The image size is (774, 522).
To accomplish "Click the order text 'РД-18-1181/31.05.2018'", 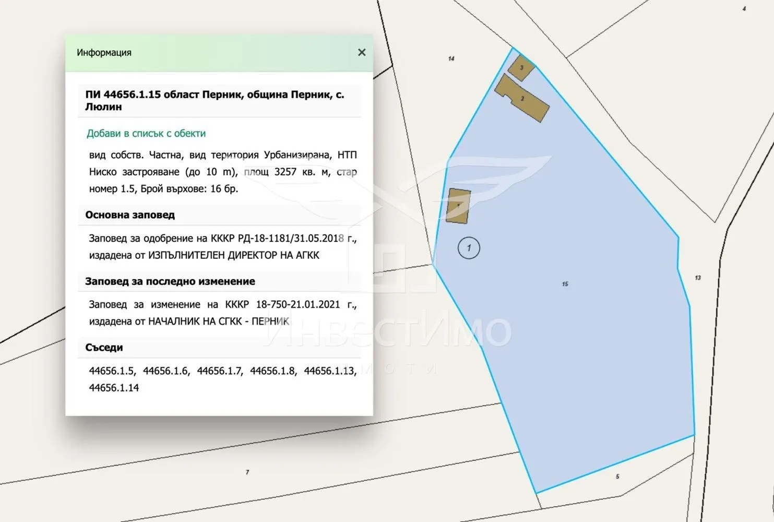I will [291, 238].
